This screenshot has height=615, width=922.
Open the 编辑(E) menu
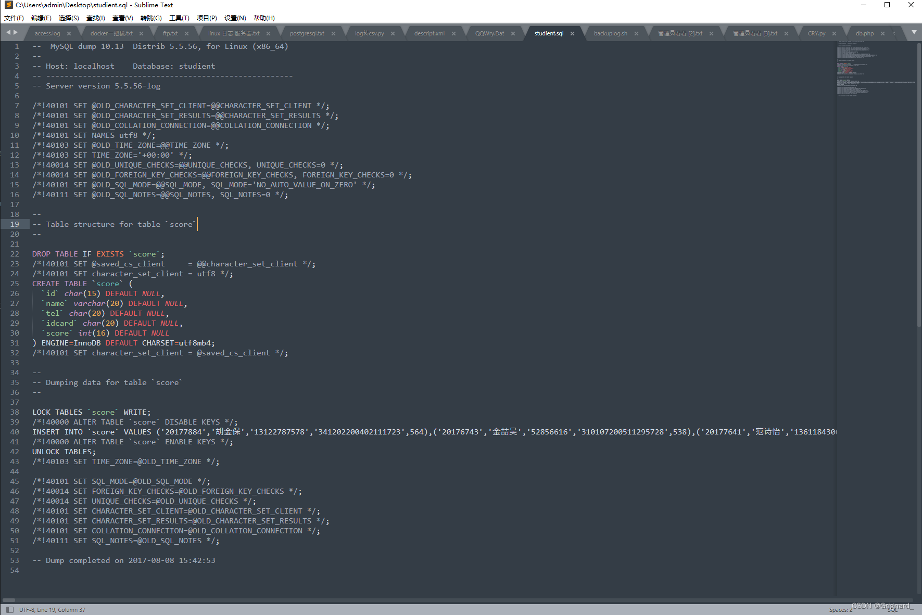(x=41, y=18)
